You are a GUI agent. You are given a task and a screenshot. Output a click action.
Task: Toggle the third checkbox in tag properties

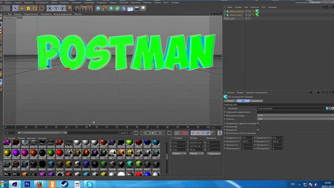pos(258,130)
